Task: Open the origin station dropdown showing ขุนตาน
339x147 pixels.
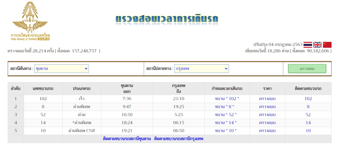Action: [x=62, y=69]
